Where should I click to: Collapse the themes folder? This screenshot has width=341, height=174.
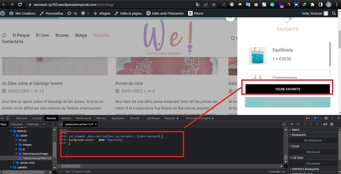[11, 131]
